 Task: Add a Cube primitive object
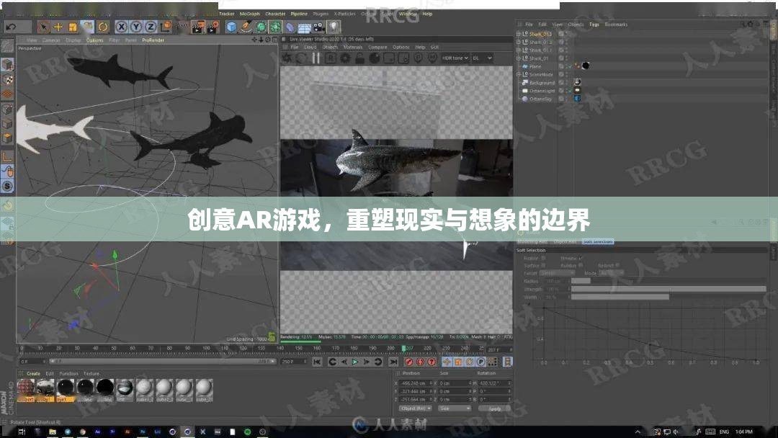coord(231,27)
